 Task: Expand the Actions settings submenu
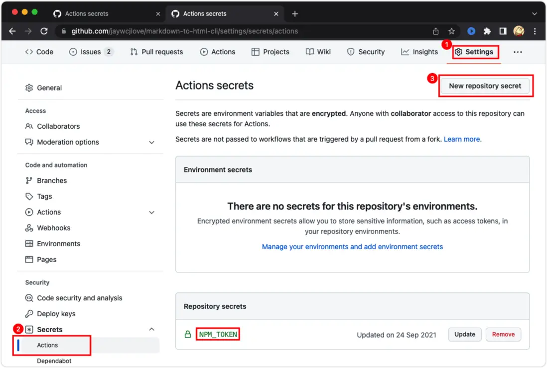tap(151, 212)
